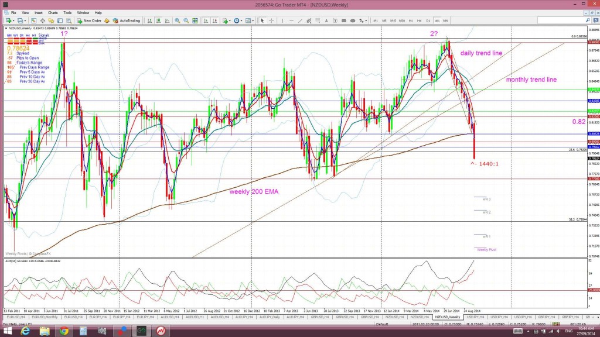This screenshot has width=600, height=337.
Task: Open the Help menu
Action: click(x=98, y=13)
